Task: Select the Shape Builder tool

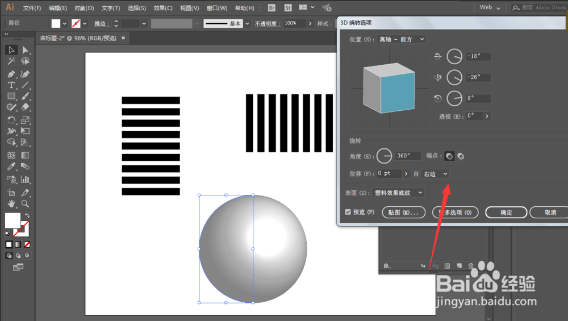Action: click(11, 142)
